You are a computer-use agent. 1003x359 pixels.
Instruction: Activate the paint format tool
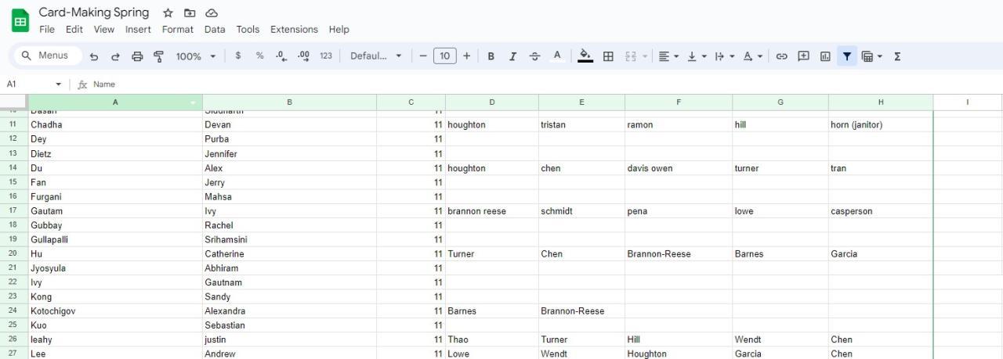[x=159, y=56]
